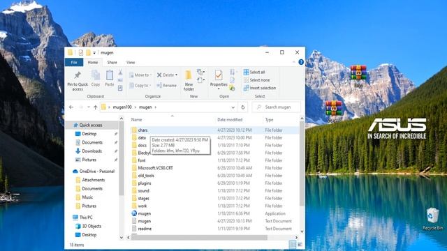Viewport: 447px width, 251px height.
Task: Open the Recent locations dropdown arrow
Action: click(89, 107)
